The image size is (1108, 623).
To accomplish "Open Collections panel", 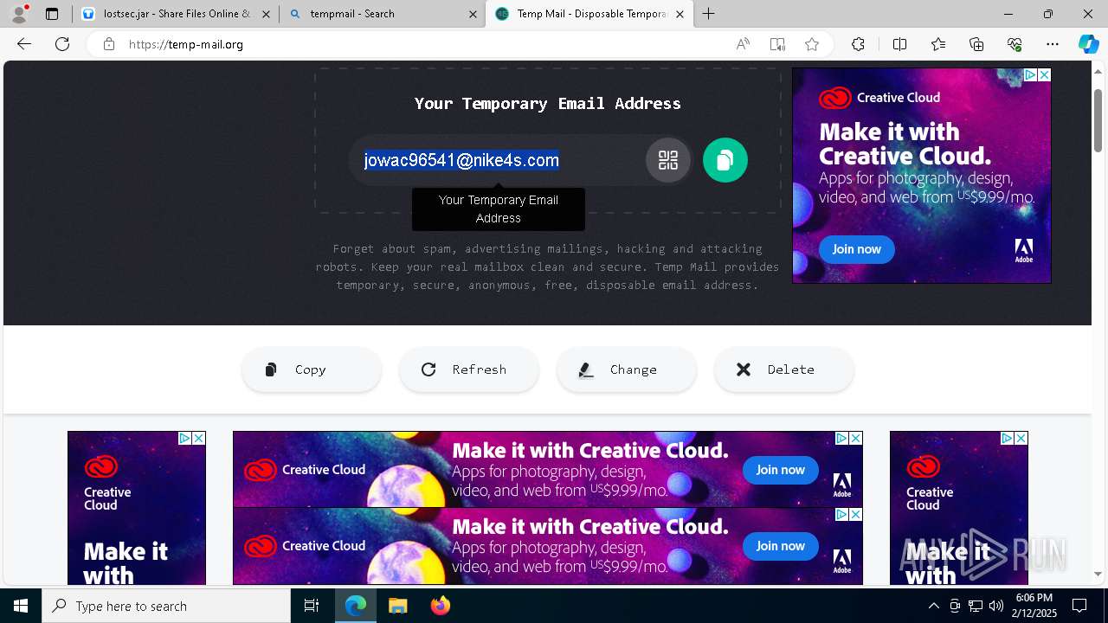I will (976, 44).
